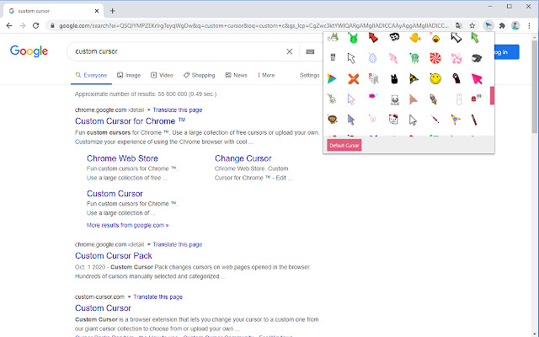Choose the orange X cursor
Viewport: 539px width, 337px height.
point(353,78)
